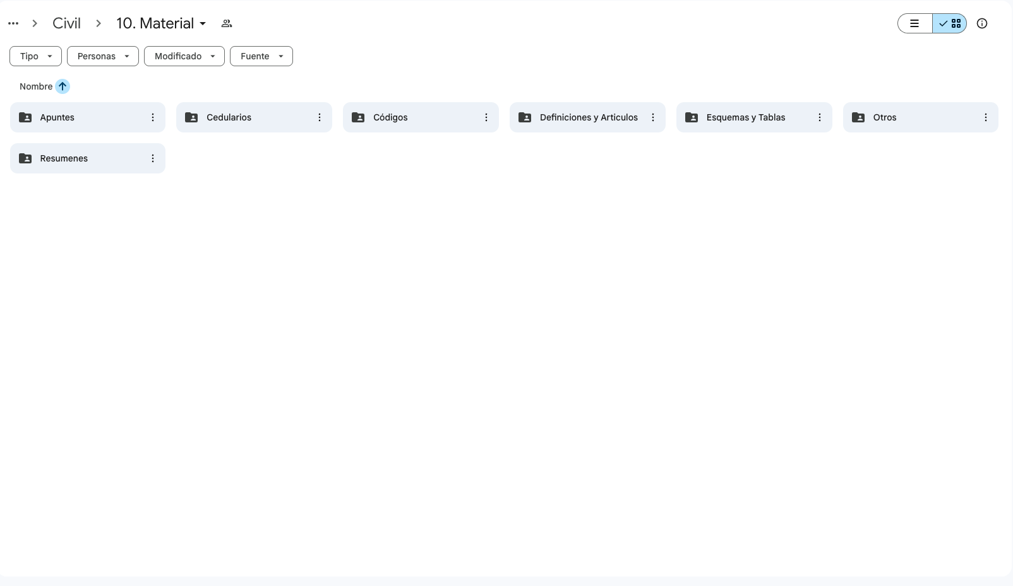Click the shared people icon beside folder title
This screenshot has height=586, width=1013.
pyautogui.click(x=227, y=23)
